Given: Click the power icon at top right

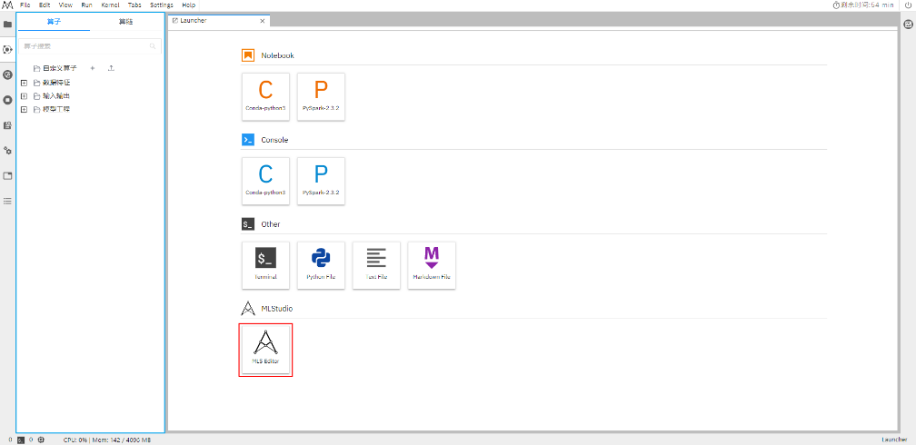Looking at the screenshot, I should click(x=909, y=5).
